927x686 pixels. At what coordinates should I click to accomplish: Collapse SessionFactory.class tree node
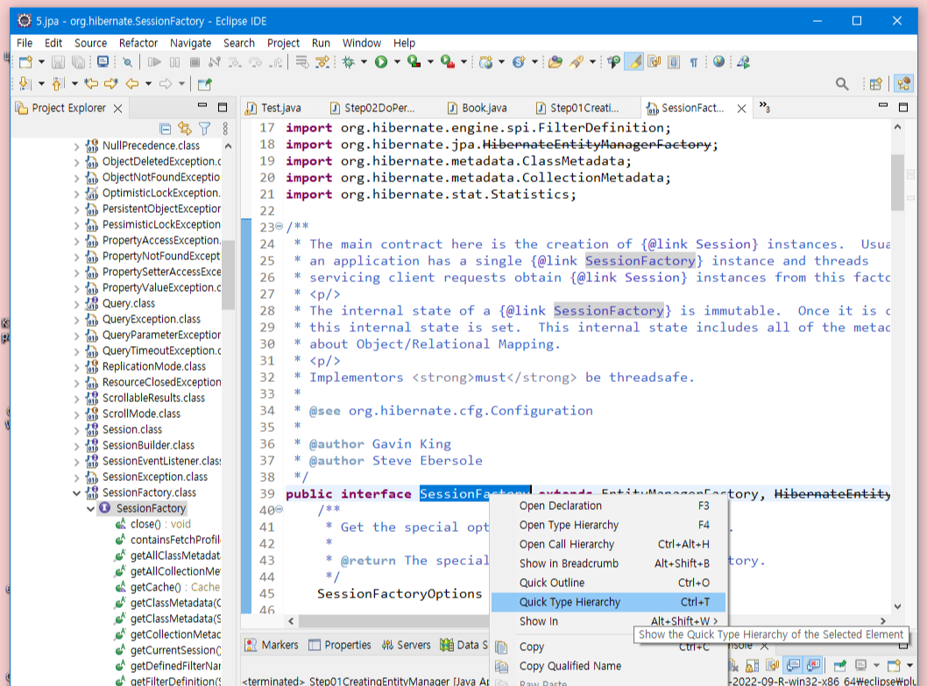pos(76,492)
